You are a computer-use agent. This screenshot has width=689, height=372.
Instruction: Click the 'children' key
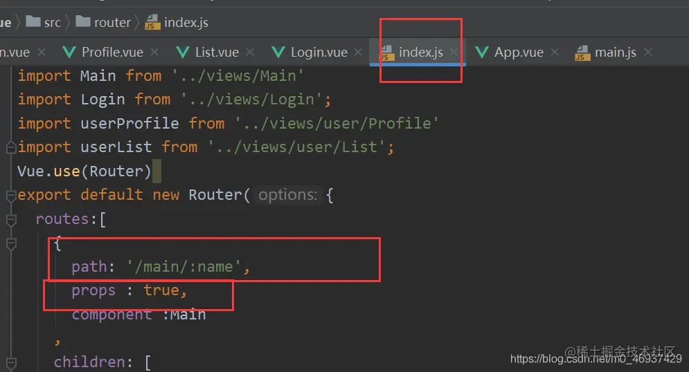pos(89,362)
